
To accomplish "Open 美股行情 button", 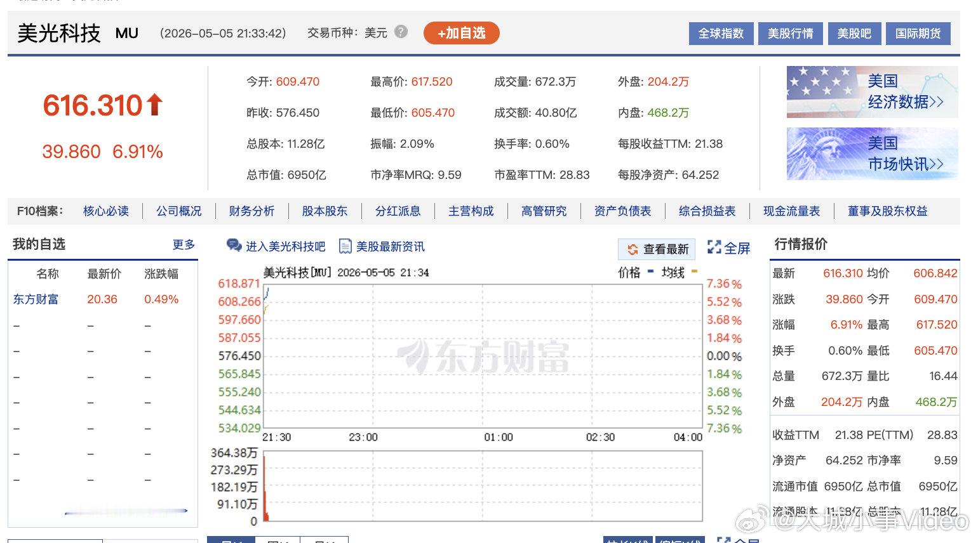I will (791, 34).
